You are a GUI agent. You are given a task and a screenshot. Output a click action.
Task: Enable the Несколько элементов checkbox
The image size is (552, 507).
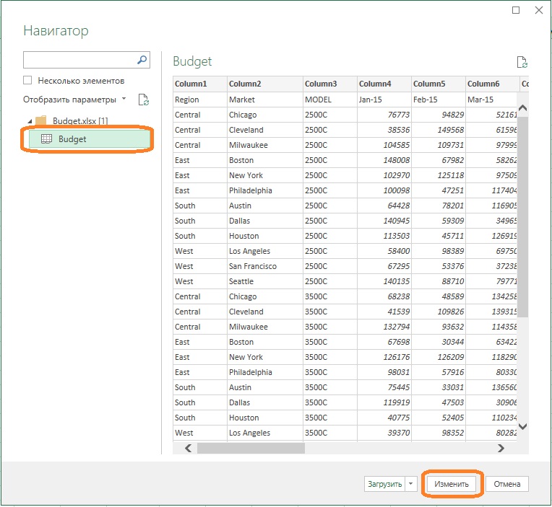27,81
